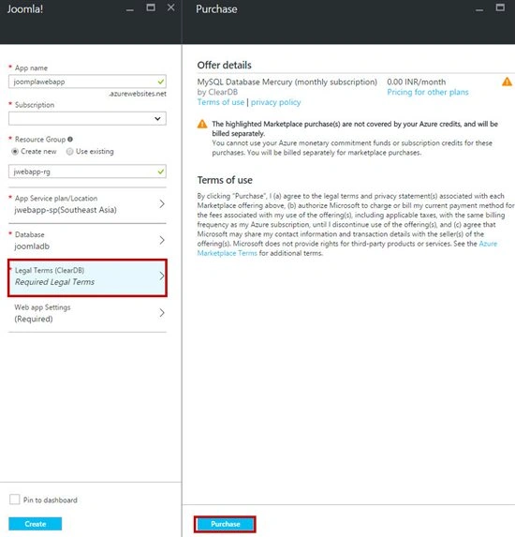Click warning triangle beside Marketplace purchase notice

[x=202, y=124]
